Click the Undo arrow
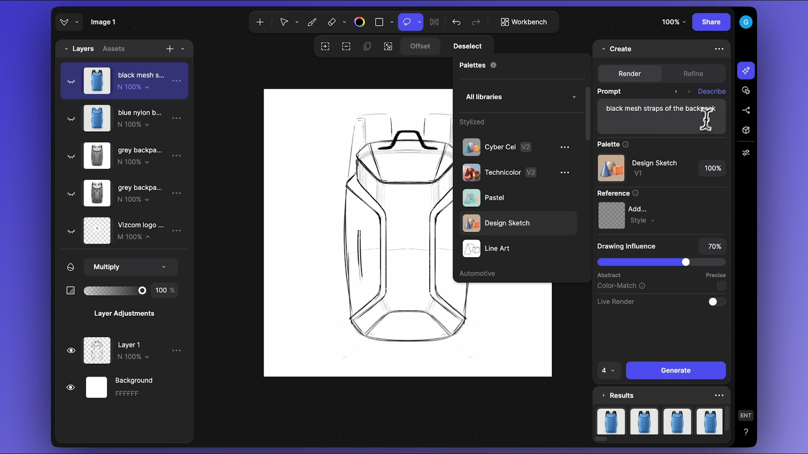The height and width of the screenshot is (454, 808). point(456,22)
